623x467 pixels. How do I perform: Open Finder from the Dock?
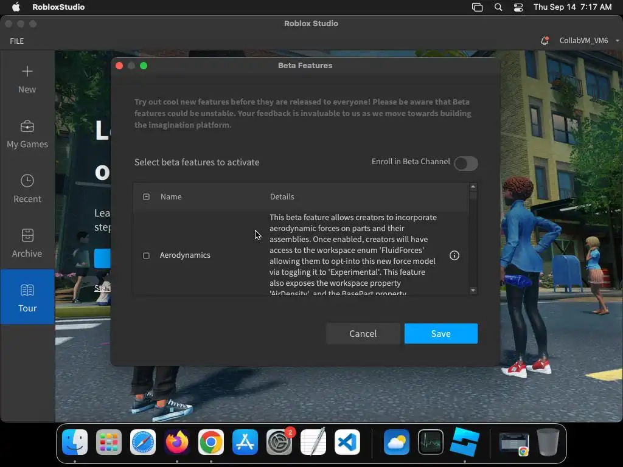[x=75, y=442]
